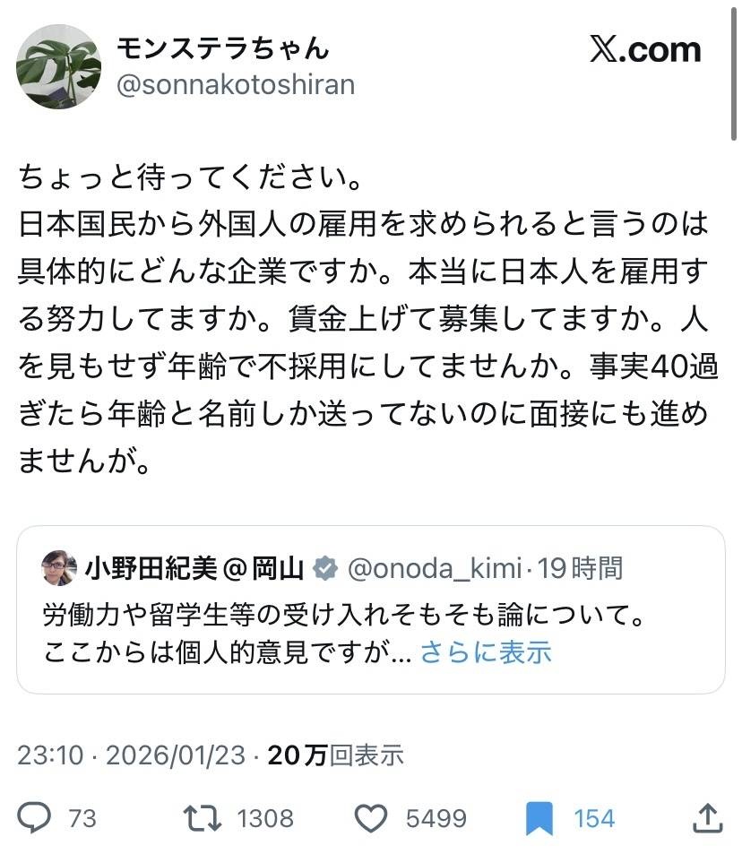Like the post with heart icon
This screenshot has width=742, height=854.
click(x=369, y=817)
